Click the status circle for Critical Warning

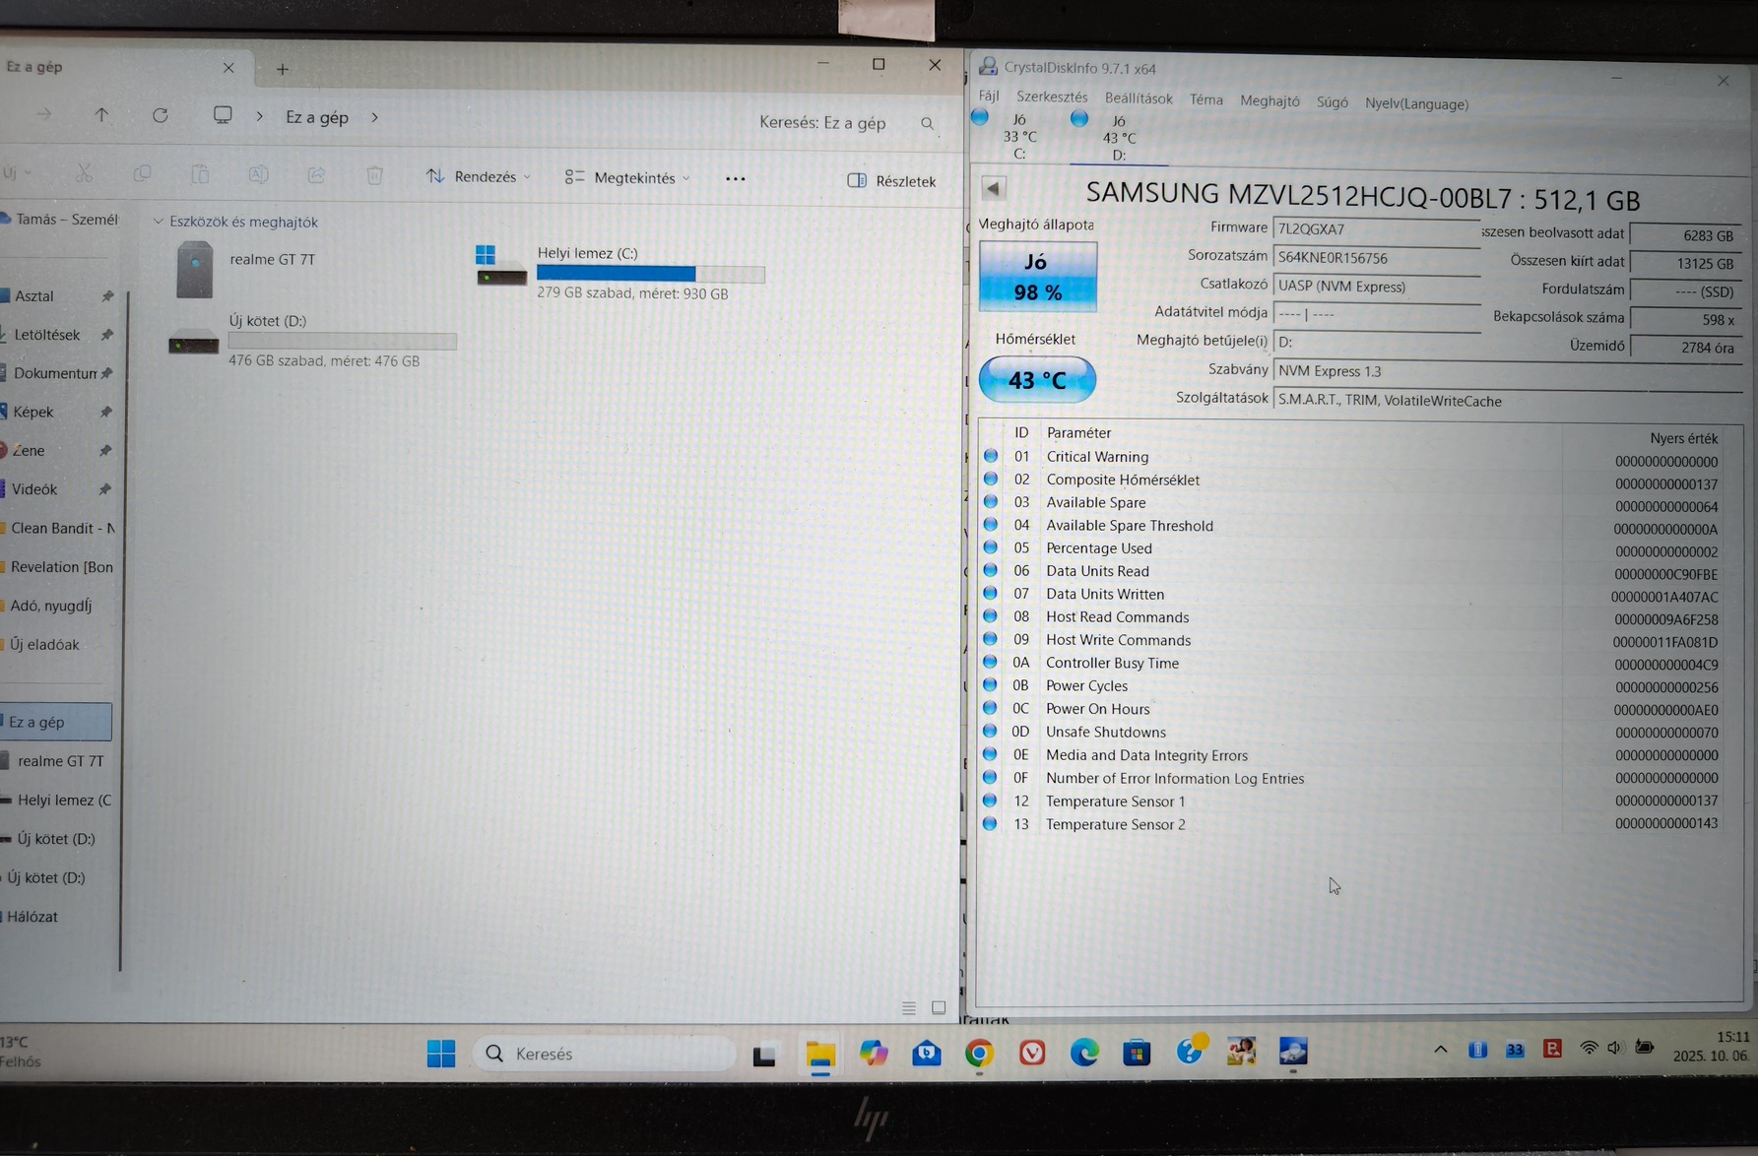(991, 456)
